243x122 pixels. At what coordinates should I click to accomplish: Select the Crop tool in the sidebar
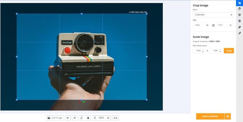239,3
